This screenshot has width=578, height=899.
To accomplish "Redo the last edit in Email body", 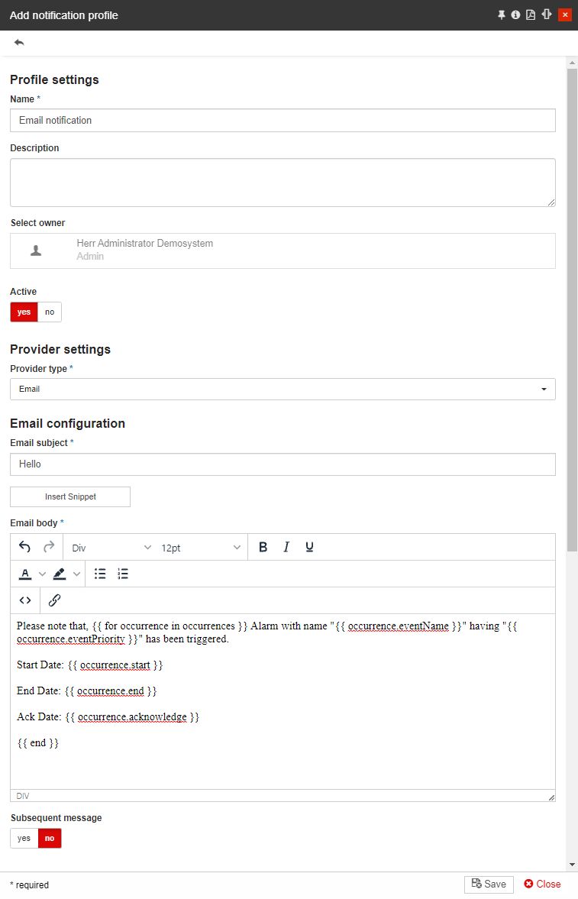I will pyautogui.click(x=47, y=547).
